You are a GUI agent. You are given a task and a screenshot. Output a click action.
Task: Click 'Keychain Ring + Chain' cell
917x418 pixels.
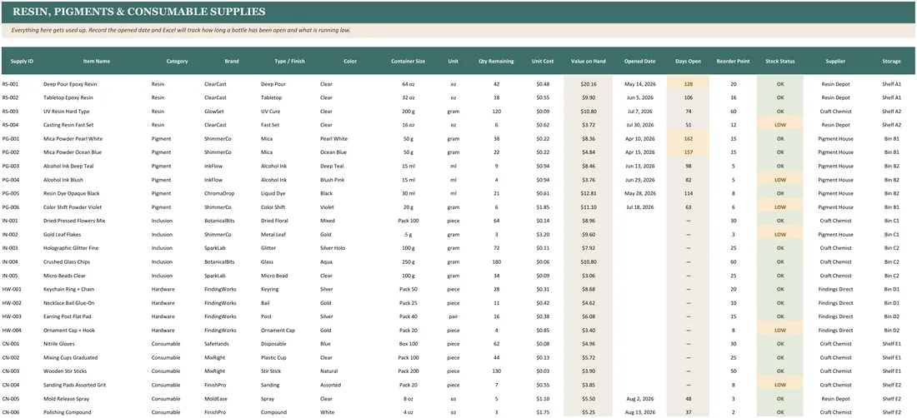(69, 290)
